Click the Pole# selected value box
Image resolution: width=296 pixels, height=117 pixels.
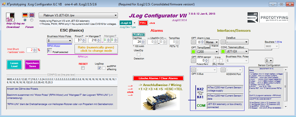[50, 51]
